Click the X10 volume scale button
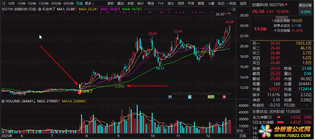This screenshot has height=140, width=315. pos(239,131)
